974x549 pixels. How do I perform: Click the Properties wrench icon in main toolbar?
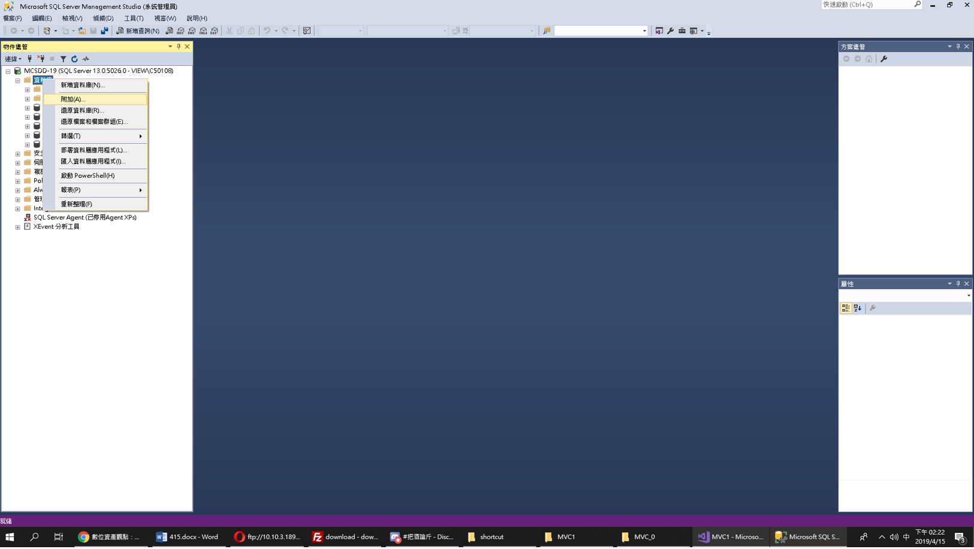[x=670, y=31]
